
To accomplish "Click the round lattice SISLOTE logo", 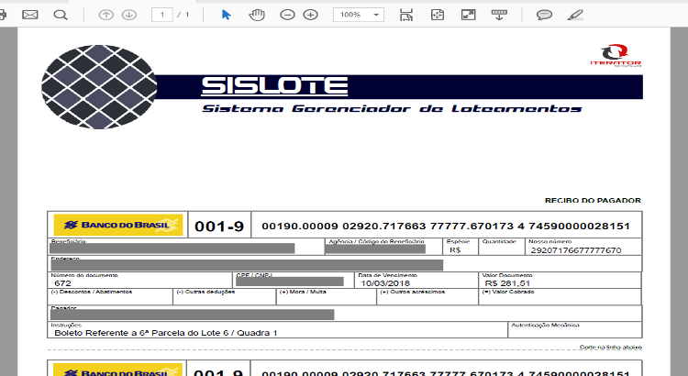I will tap(99, 87).
